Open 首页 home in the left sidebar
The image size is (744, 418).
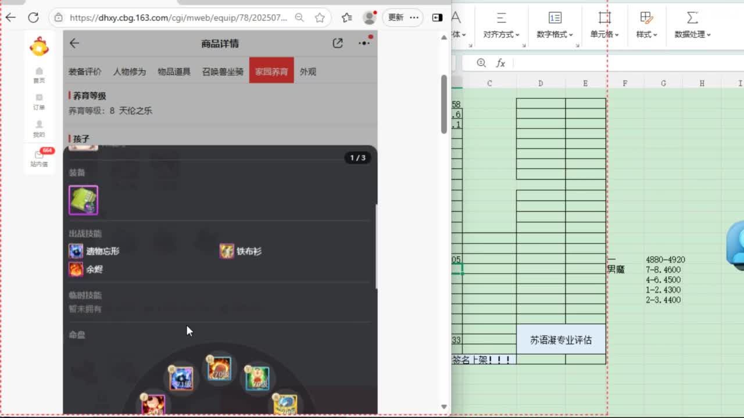[x=39, y=75]
